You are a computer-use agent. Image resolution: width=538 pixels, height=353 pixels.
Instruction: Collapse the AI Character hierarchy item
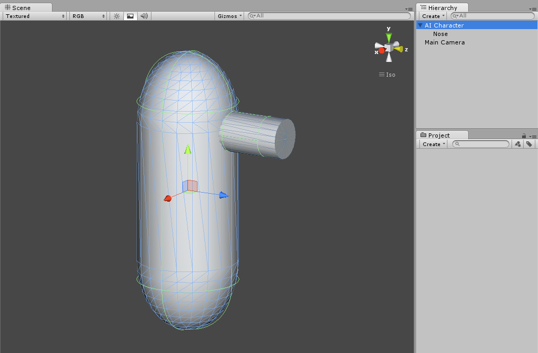[x=420, y=25]
